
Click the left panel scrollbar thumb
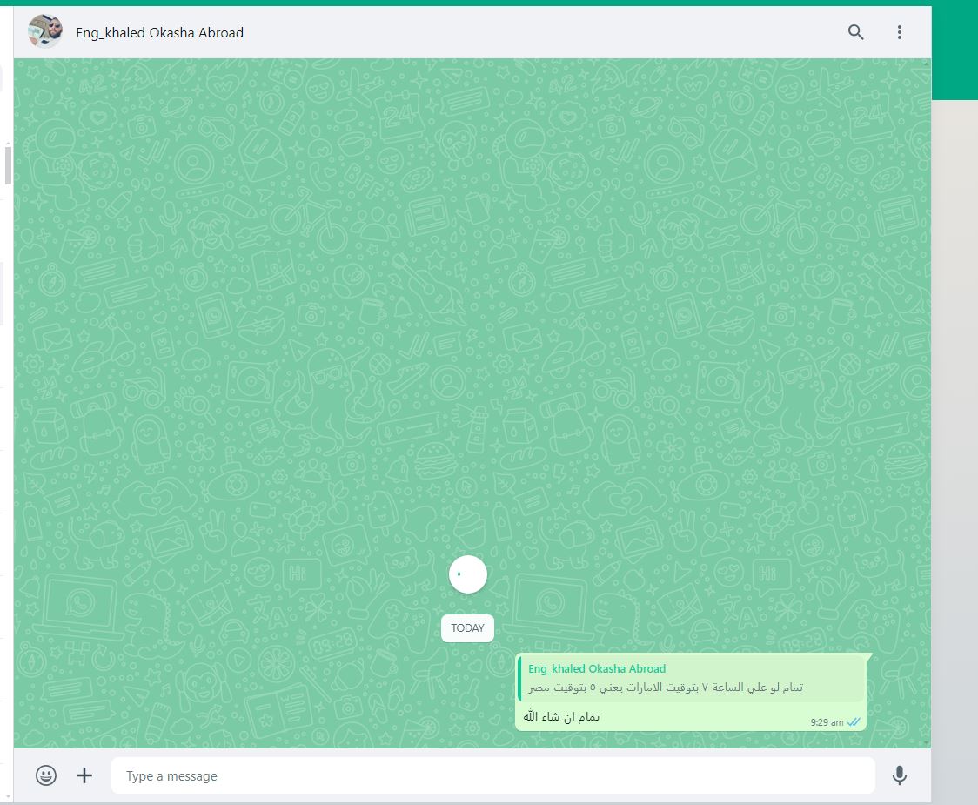pos(8,164)
